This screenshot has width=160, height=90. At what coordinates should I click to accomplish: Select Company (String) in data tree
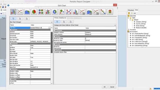pos(141,22)
